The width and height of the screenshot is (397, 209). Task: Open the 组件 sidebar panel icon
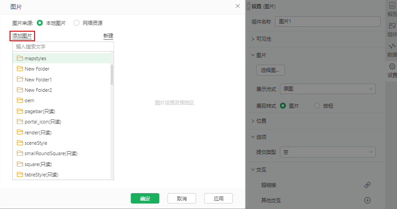coord(392,30)
